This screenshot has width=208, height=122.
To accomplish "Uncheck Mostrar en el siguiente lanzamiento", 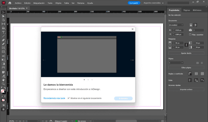I will click(68, 98).
